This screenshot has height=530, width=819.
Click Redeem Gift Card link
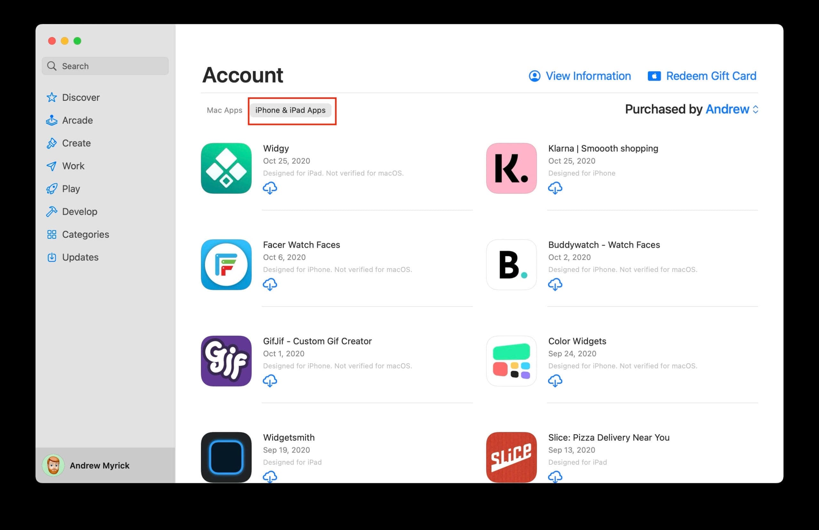coord(702,76)
